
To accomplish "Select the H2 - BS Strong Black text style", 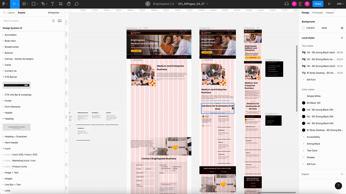I will 322,59.
